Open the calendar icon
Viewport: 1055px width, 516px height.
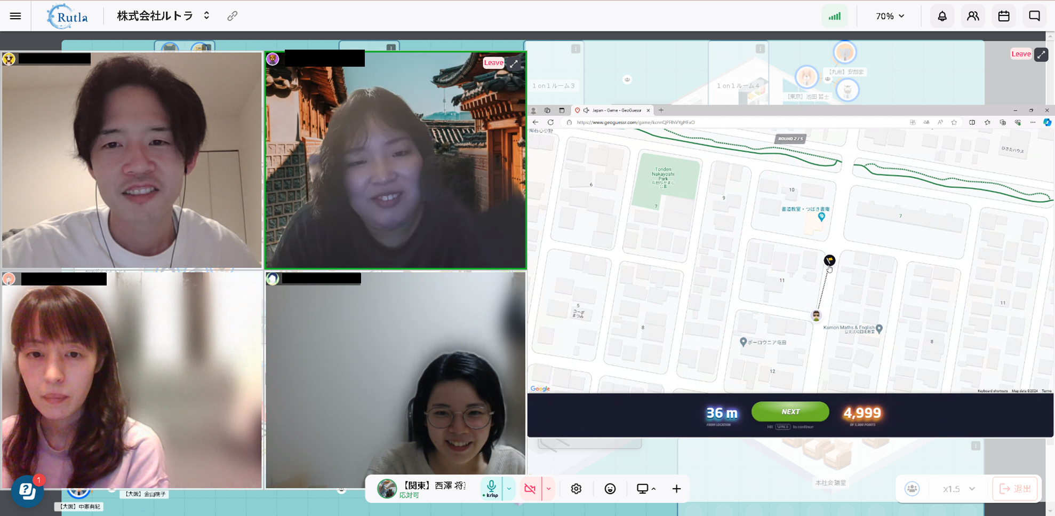tap(1004, 16)
